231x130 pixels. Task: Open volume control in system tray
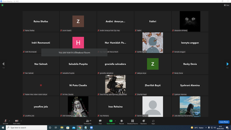[x=215, y=127]
